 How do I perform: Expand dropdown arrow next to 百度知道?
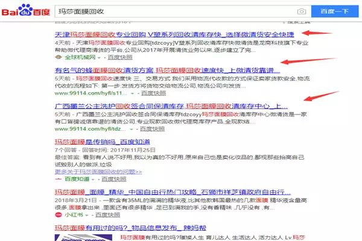coord(93,180)
